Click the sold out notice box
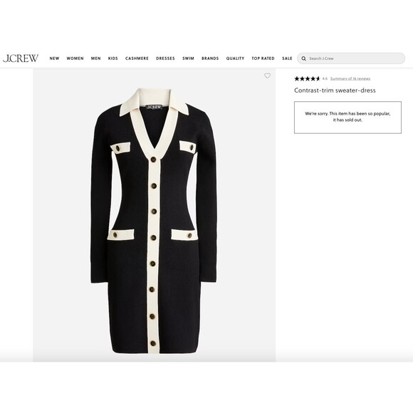The image size is (413, 413). click(x=347, y=117)
